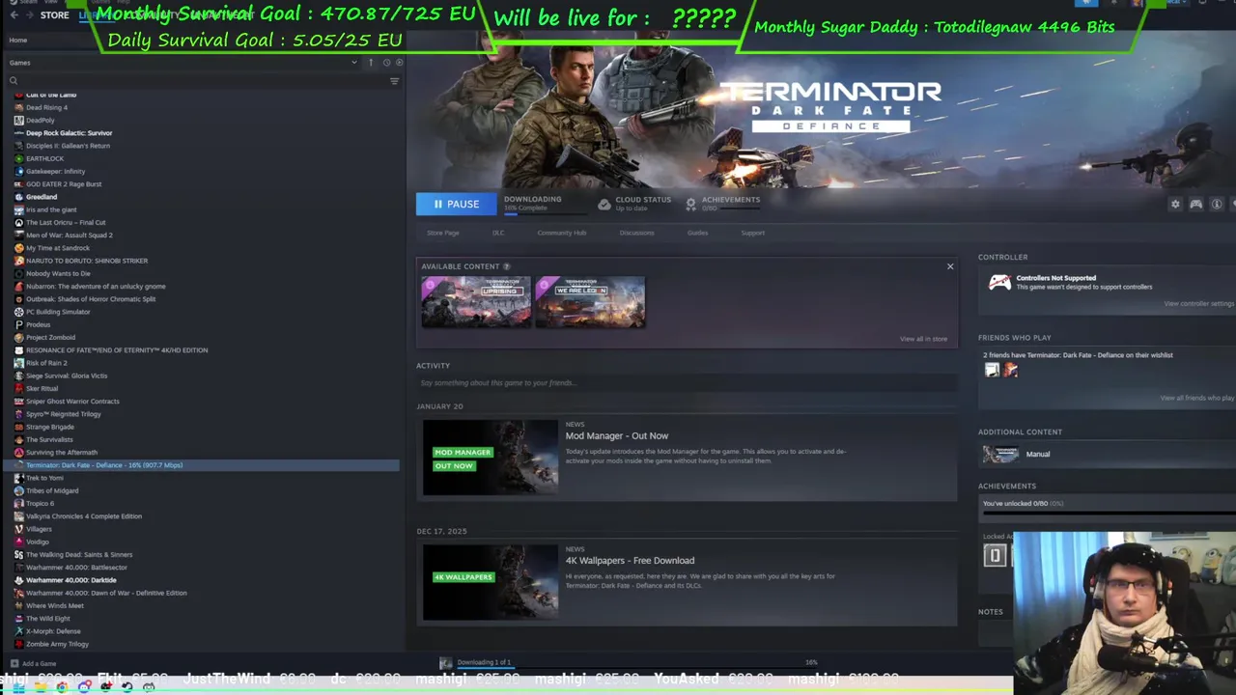This screenshot has width=1236, height=695.
Task: Click the My Time at Sandrock icon
Action: point(18,248)
